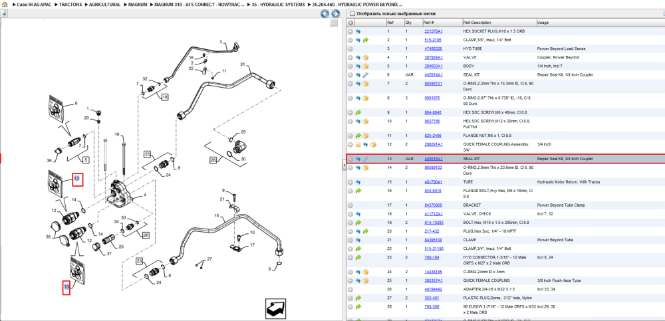Open 35 - HYDRAULIC SYSTEMS breadcrumb

click(278, 4)
